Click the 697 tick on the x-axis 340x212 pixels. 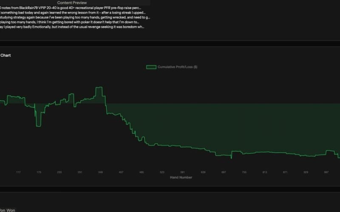(224, 172)
